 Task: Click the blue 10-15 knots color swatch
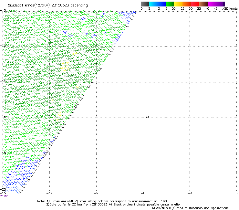coord(161,4)
